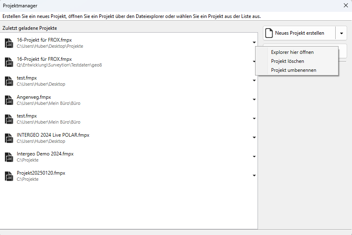Select the INTERGEO 2024 Live POLAR.fmpx project name
This screenshot has width=352, height=235.
tap(53, 135)
